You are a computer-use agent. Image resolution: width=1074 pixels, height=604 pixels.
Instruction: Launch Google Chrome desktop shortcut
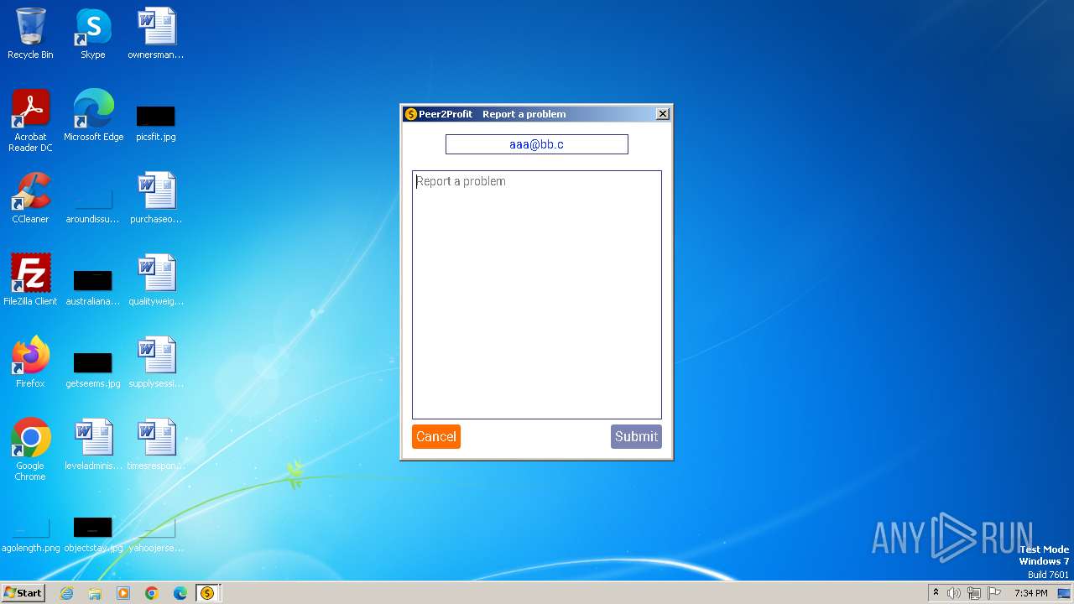pos(30,449)
